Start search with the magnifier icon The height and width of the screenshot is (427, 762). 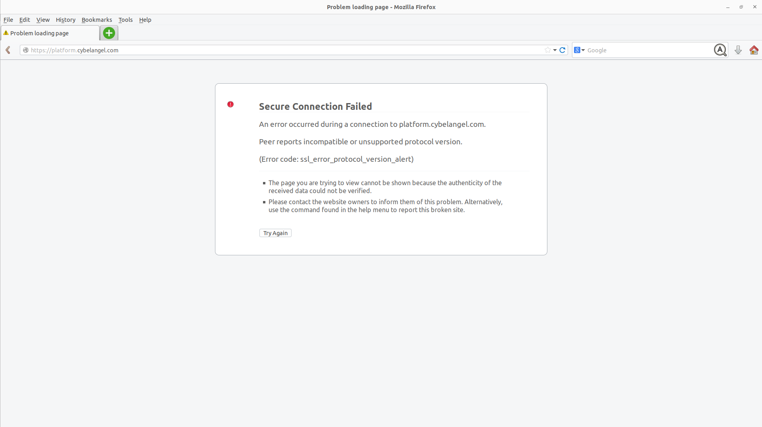coord(720,50)
